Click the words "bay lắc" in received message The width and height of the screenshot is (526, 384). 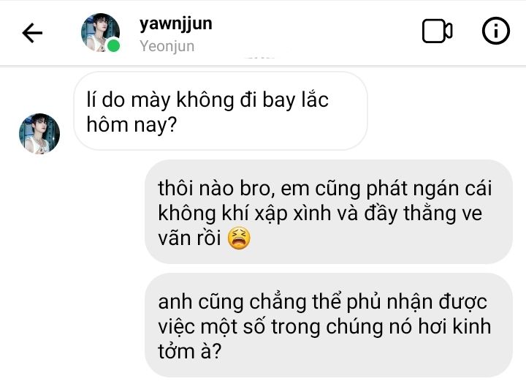(x=295, y=100)
